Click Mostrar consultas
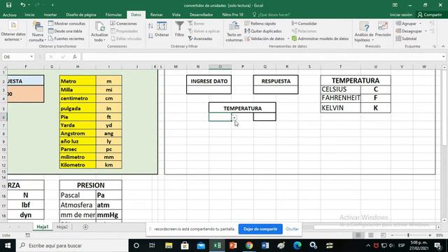 click(67, 23)
